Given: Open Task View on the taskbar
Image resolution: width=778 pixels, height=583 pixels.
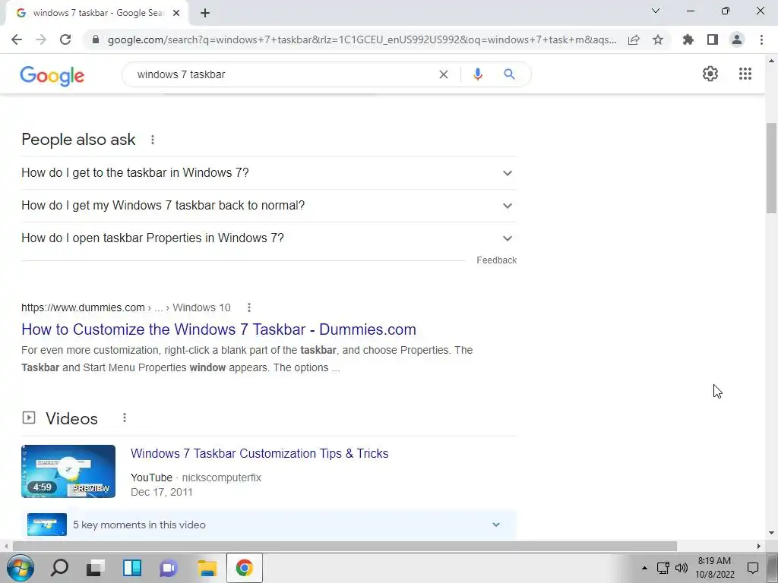Looking at the screenshot, I should tap(95, 568).
